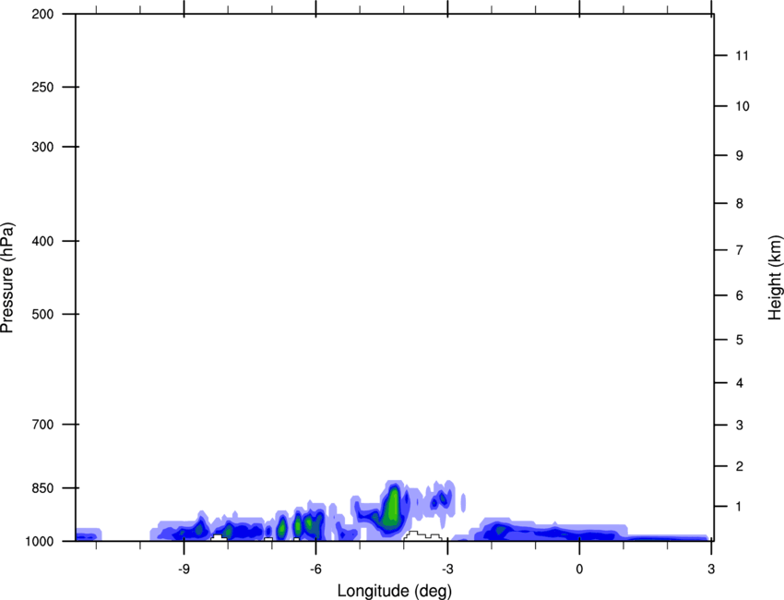Click the -3 longitude tick label
This screenshot has height=600, width=784.
tap(447, 569)
